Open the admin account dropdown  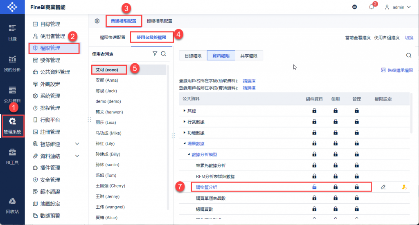point(398,7)
